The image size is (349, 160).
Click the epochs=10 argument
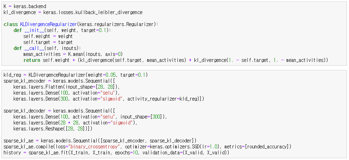pyautogui.click(x=127, y=153)
